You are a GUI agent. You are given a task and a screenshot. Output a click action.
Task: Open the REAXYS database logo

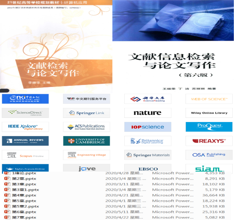[209, 141]
